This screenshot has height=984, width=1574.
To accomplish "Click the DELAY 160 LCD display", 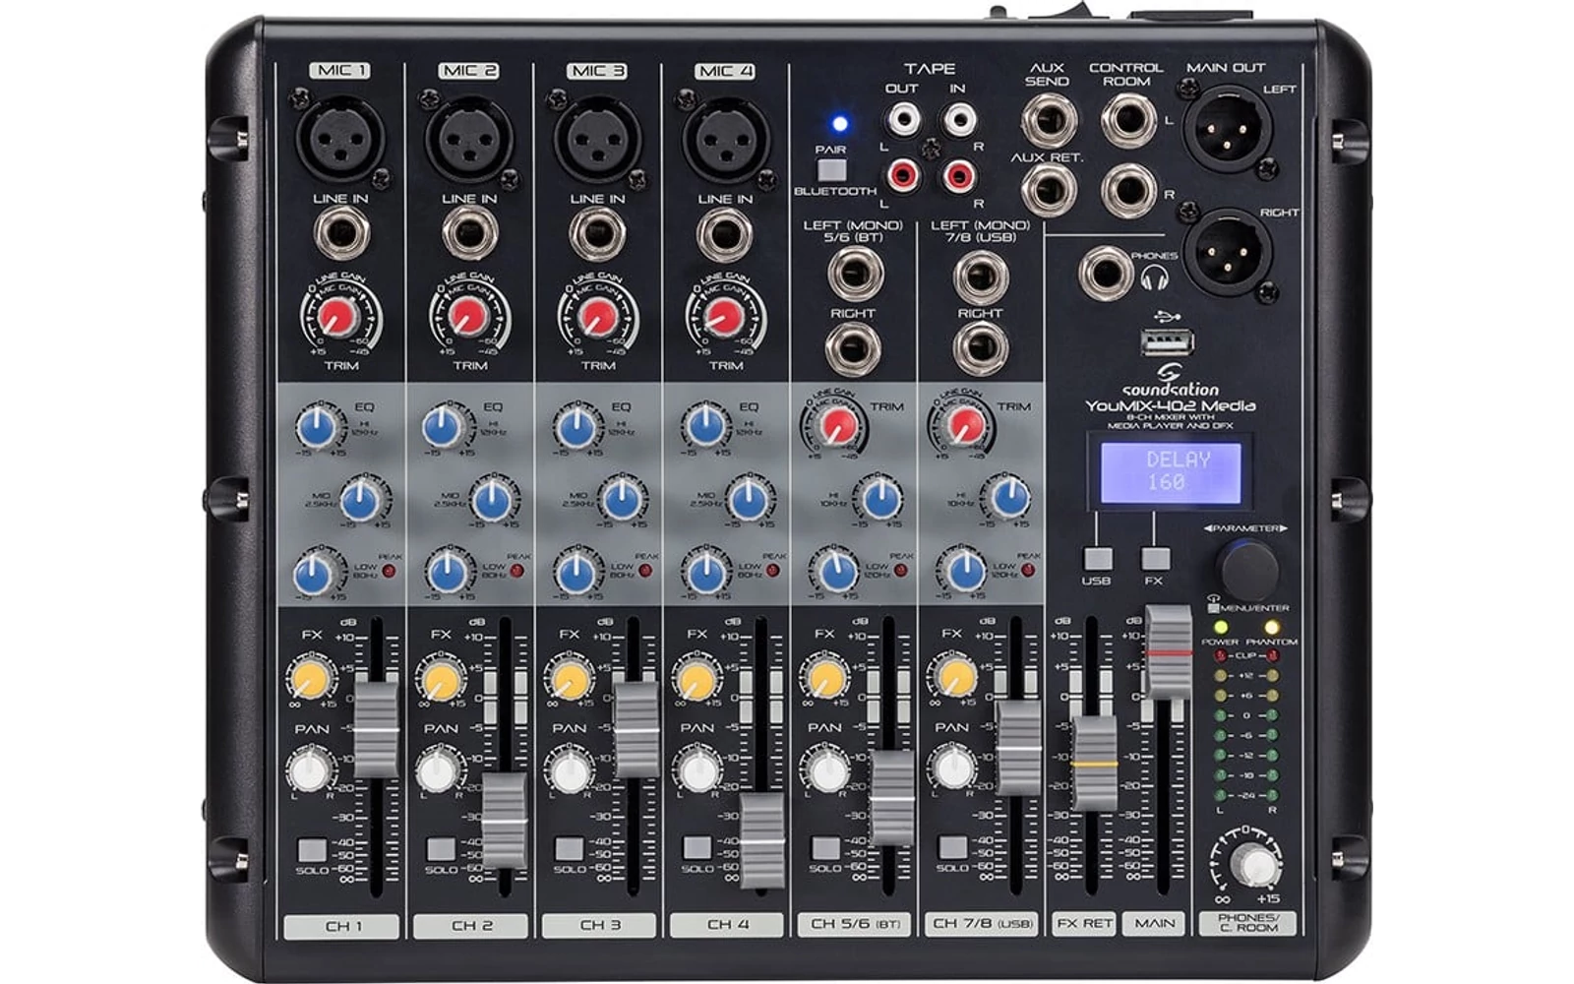I will (x=1170, y=471).
